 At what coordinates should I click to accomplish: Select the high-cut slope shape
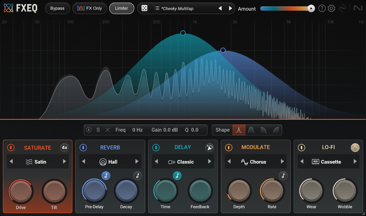click(x=263, y=130)
